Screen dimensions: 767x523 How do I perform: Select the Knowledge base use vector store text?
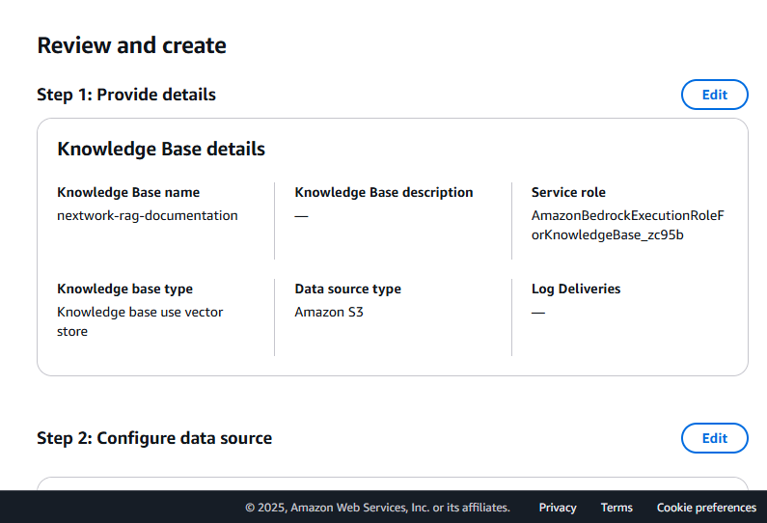pyautogui.click(x=140, y=321)
